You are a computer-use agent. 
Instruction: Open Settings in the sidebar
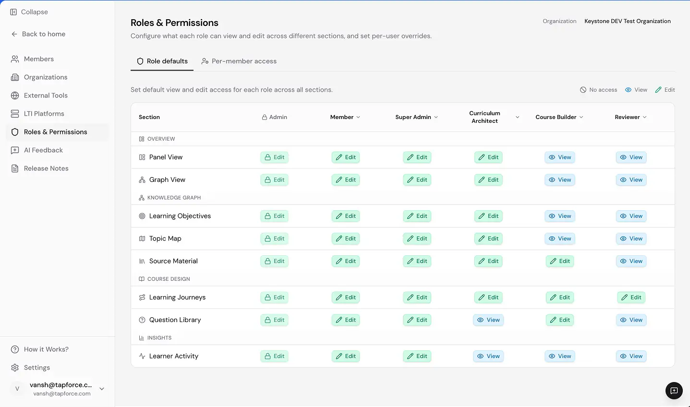click(58, 368)
